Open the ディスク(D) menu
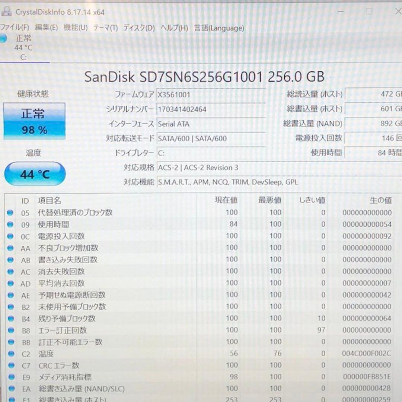 pos(139,28)
